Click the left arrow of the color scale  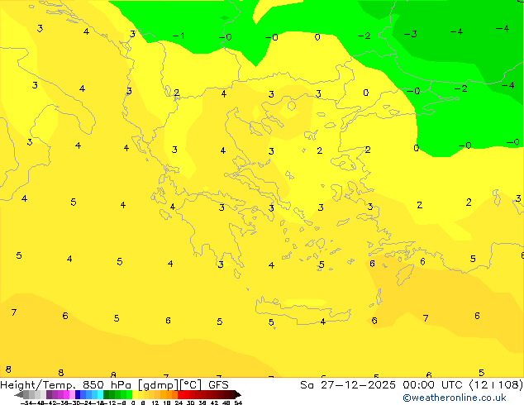pos(19,395)
